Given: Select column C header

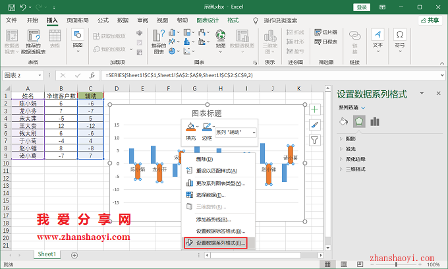Looking at the screenshot, I should pyautogui.click(x=90, y=88).
